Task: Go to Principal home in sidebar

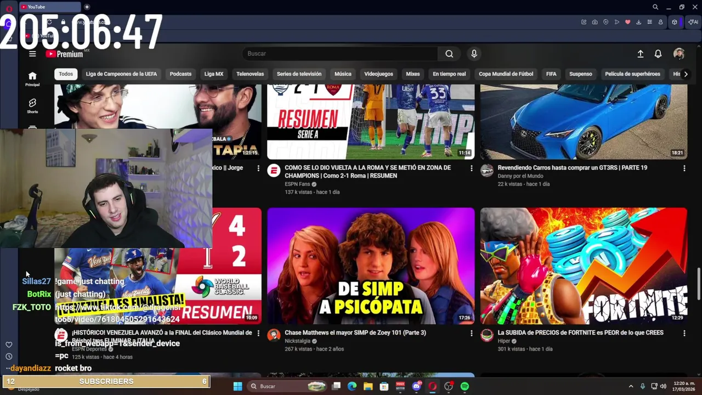Action: (x=32, y=79)
